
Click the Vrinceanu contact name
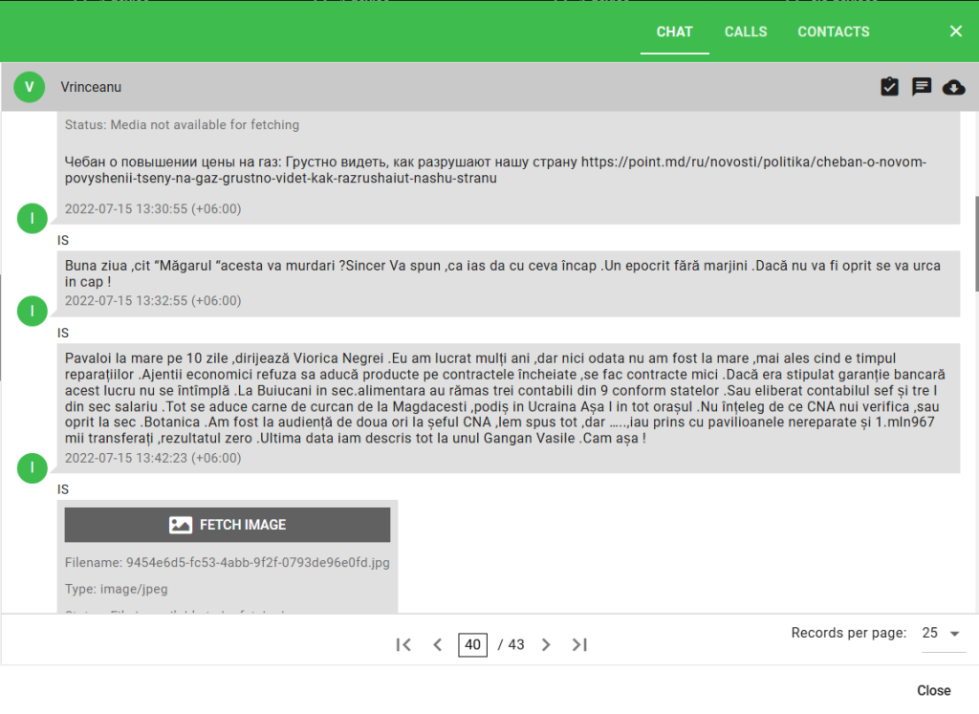91,87
